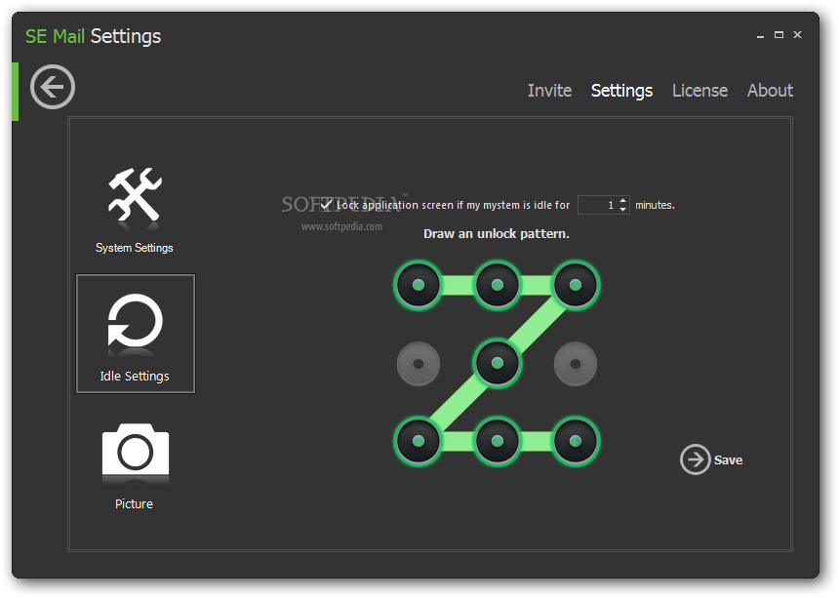Select the inactive middle-left pattern dot

click(x=419, y=364)
